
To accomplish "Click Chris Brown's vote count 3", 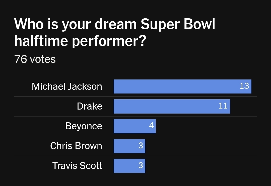I will pos(141,145).
